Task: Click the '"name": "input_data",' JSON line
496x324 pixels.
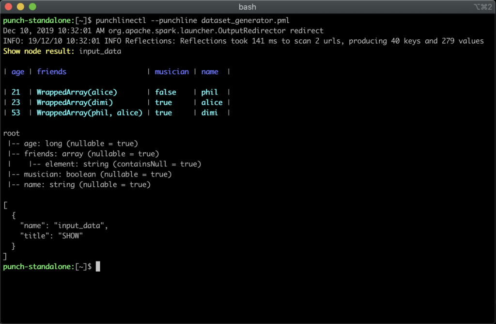Action: [64, 226]
